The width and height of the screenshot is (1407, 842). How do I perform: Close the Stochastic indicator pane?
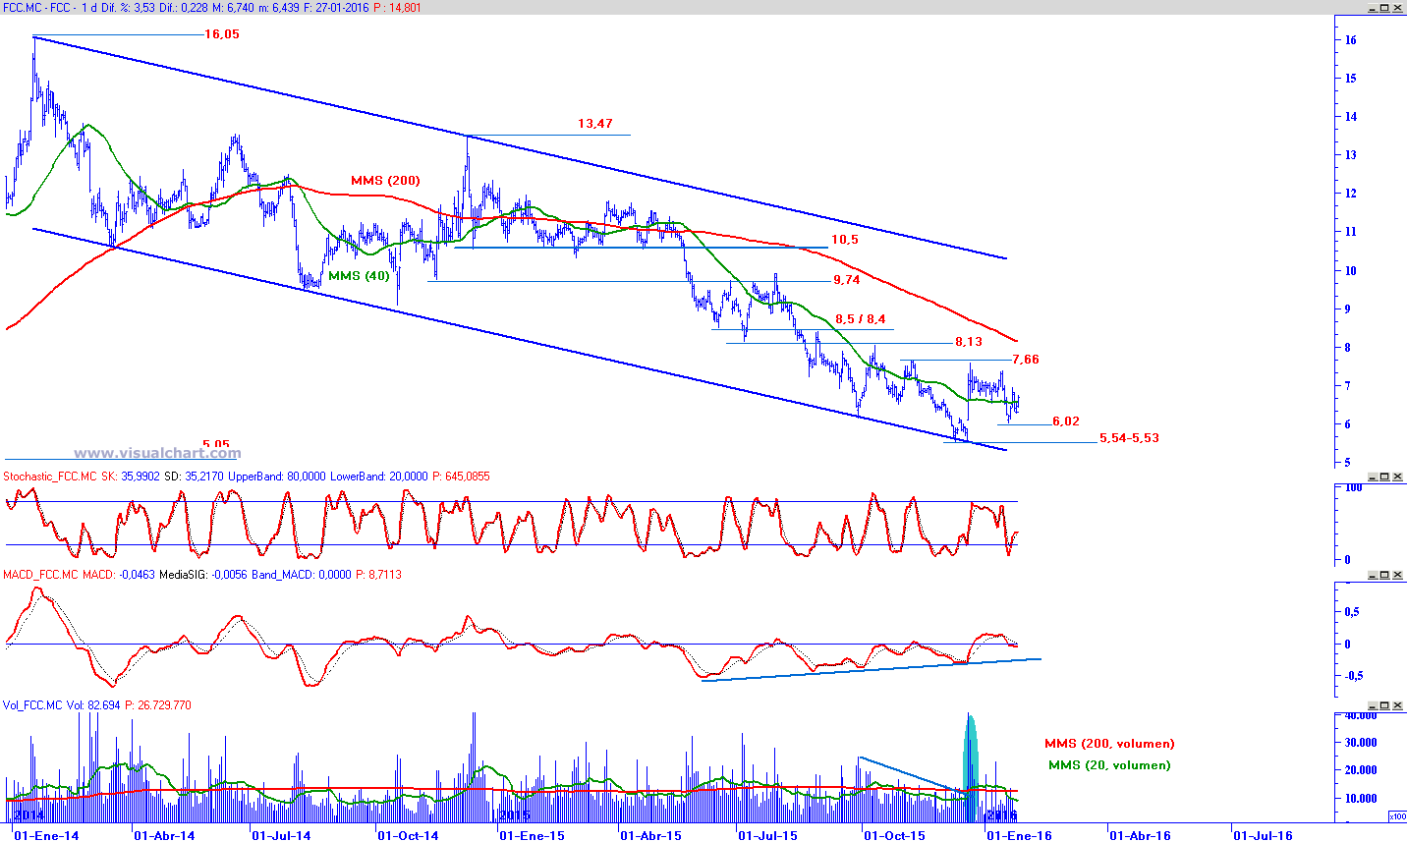pyautogui.click(x=1398, y=477)
